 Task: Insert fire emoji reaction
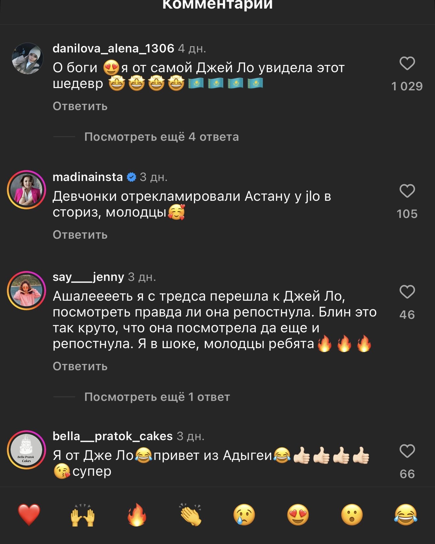[x=137, y=515]
